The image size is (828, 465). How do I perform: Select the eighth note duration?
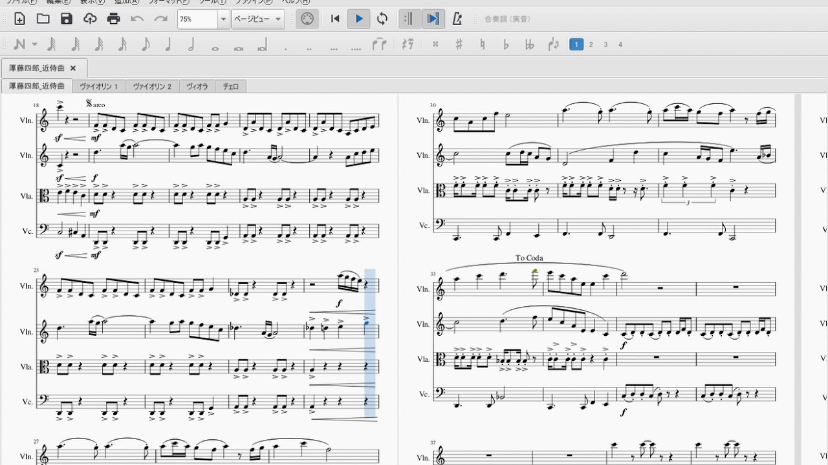[x=145, y=45]
